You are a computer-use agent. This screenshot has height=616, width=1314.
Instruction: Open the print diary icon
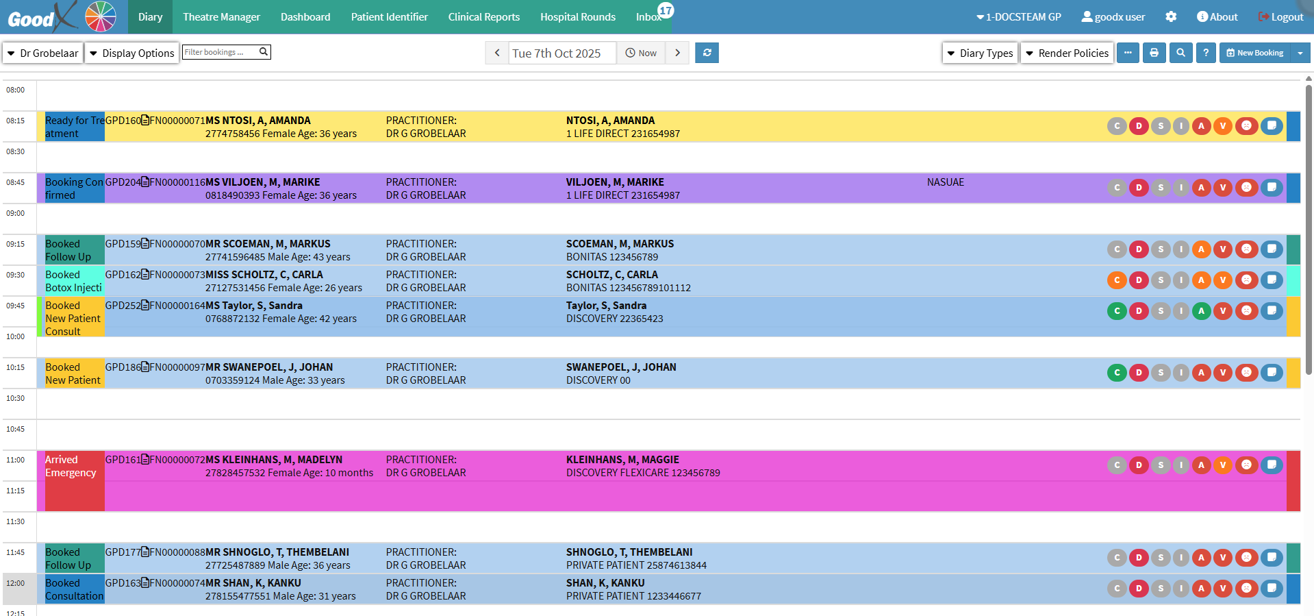[1154, 53]
